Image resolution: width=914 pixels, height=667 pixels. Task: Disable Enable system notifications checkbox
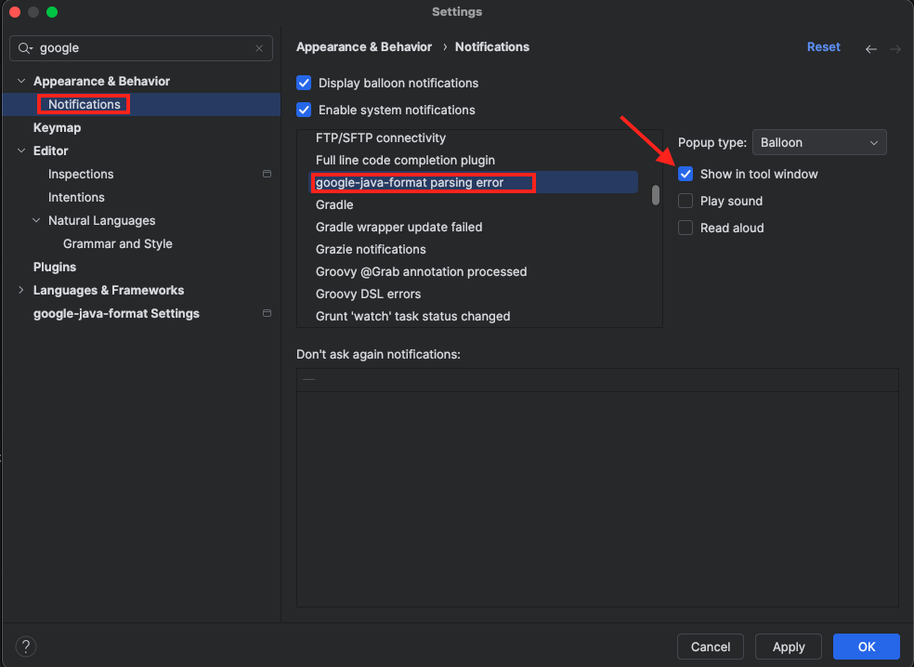304,110
